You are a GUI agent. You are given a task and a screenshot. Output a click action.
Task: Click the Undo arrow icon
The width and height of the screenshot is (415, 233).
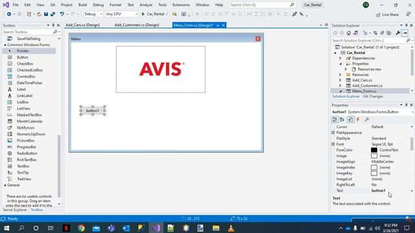pos(62,14)
